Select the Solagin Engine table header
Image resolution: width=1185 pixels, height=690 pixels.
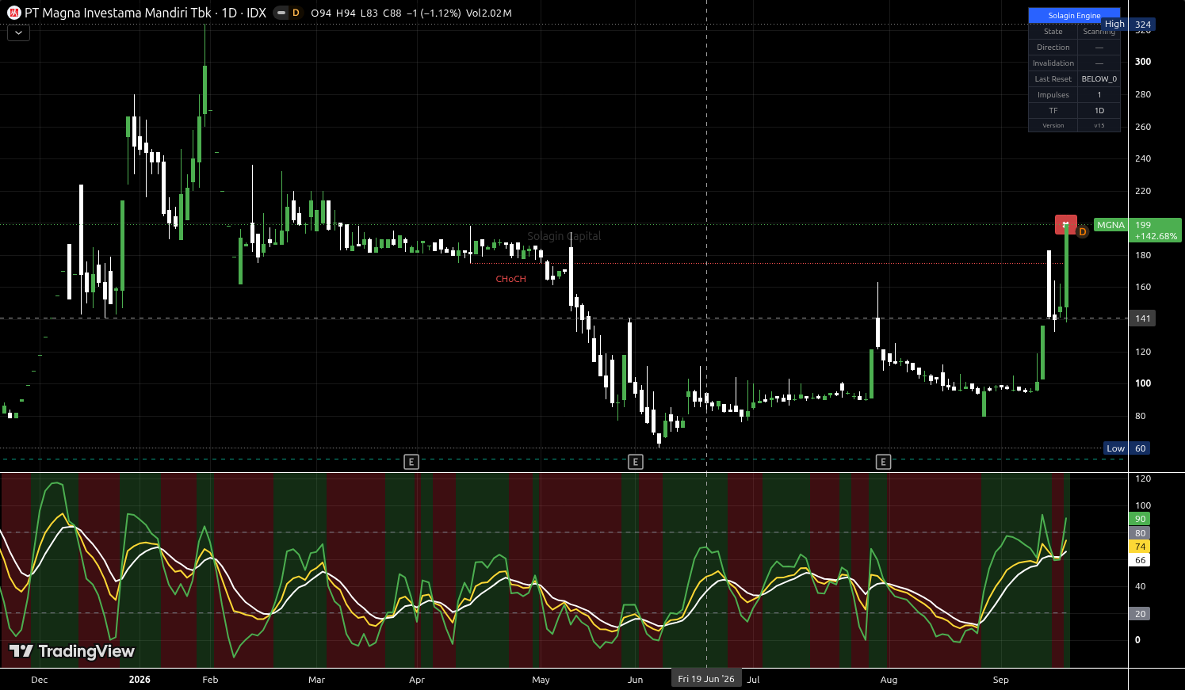pyautogui.click(x=1074, y=16)
